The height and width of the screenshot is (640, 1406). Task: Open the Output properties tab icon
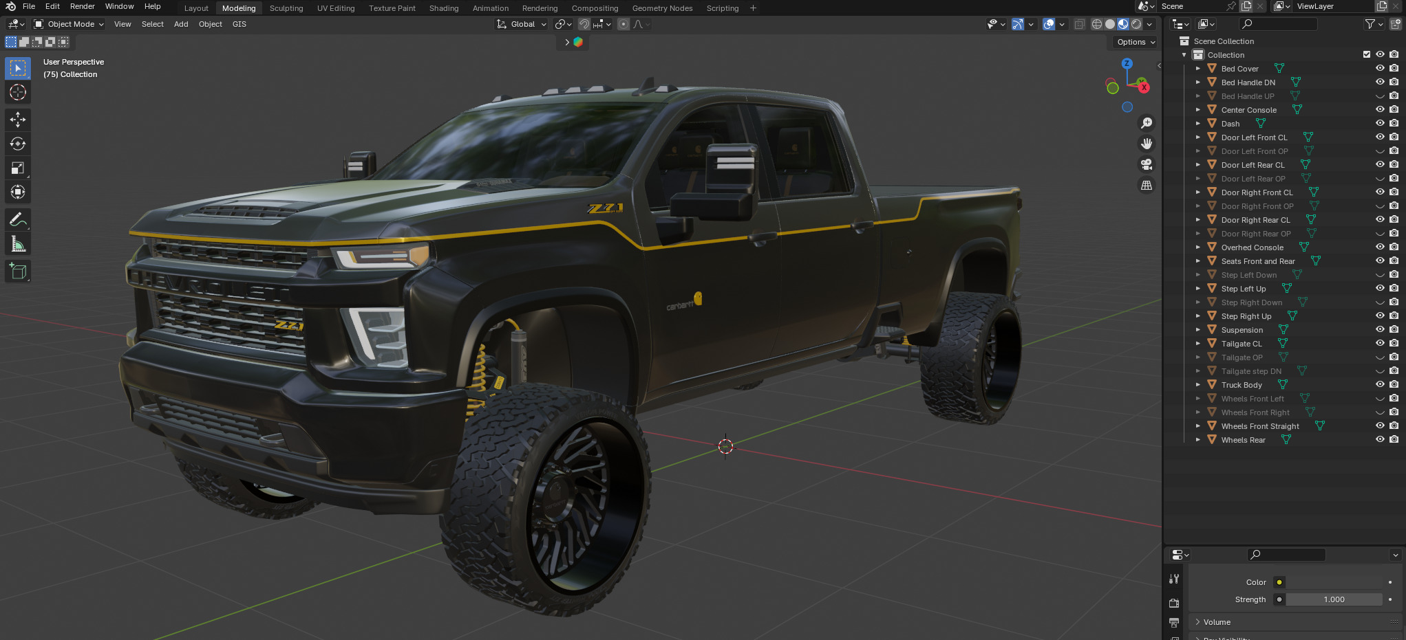(x=1174, y=623)
